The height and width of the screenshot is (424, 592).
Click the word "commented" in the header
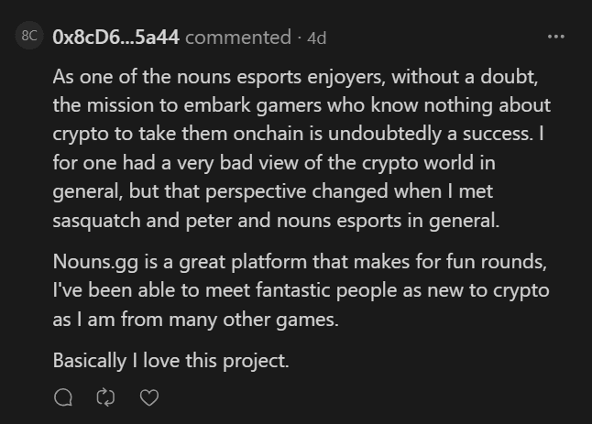pyautogui.click(x=238, y=38)
